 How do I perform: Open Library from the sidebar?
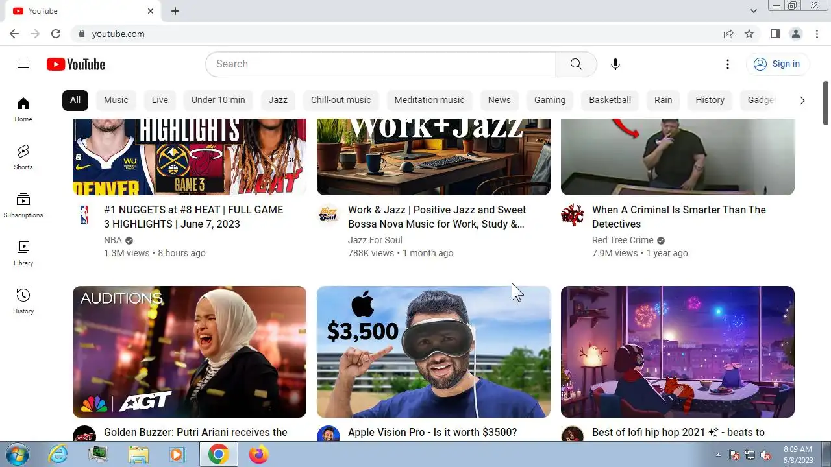coord(23,253)
